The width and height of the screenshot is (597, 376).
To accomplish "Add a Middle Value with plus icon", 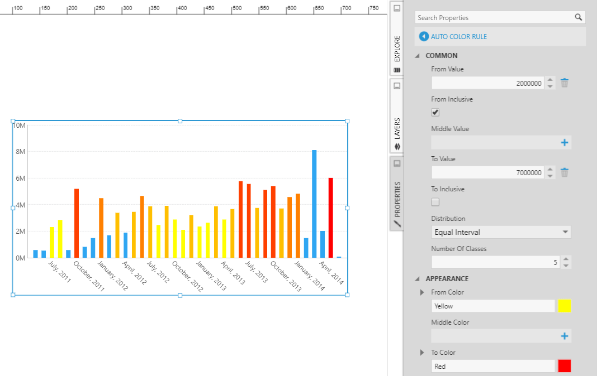I will pos(564,143).
